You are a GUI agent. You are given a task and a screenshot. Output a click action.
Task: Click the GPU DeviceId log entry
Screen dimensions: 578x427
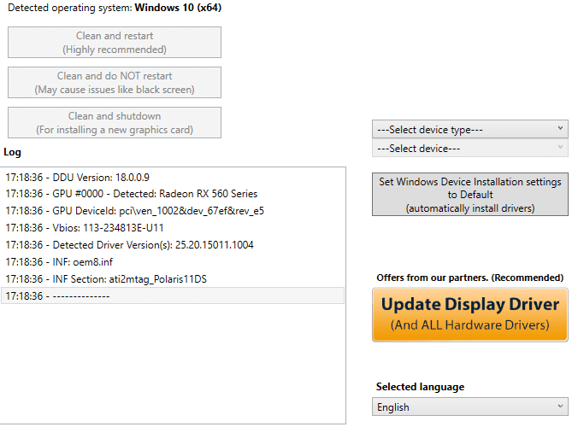pyautogui.click(x=173, y=211)
